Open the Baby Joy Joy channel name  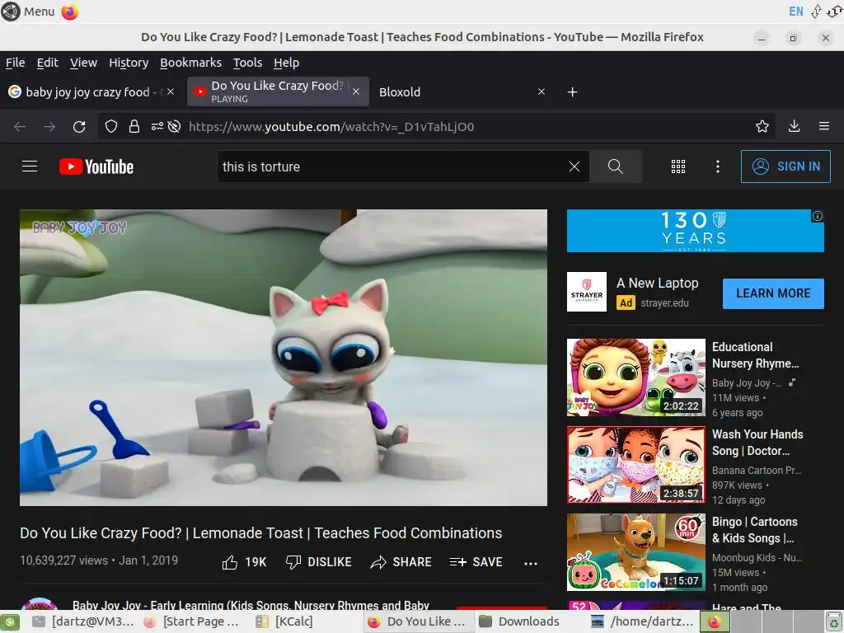click(x=251, y=606)
